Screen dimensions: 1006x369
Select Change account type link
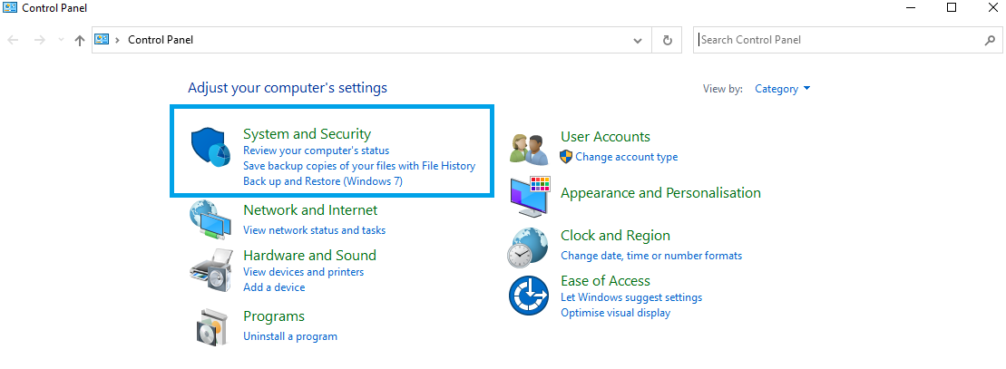pos(626,157)
